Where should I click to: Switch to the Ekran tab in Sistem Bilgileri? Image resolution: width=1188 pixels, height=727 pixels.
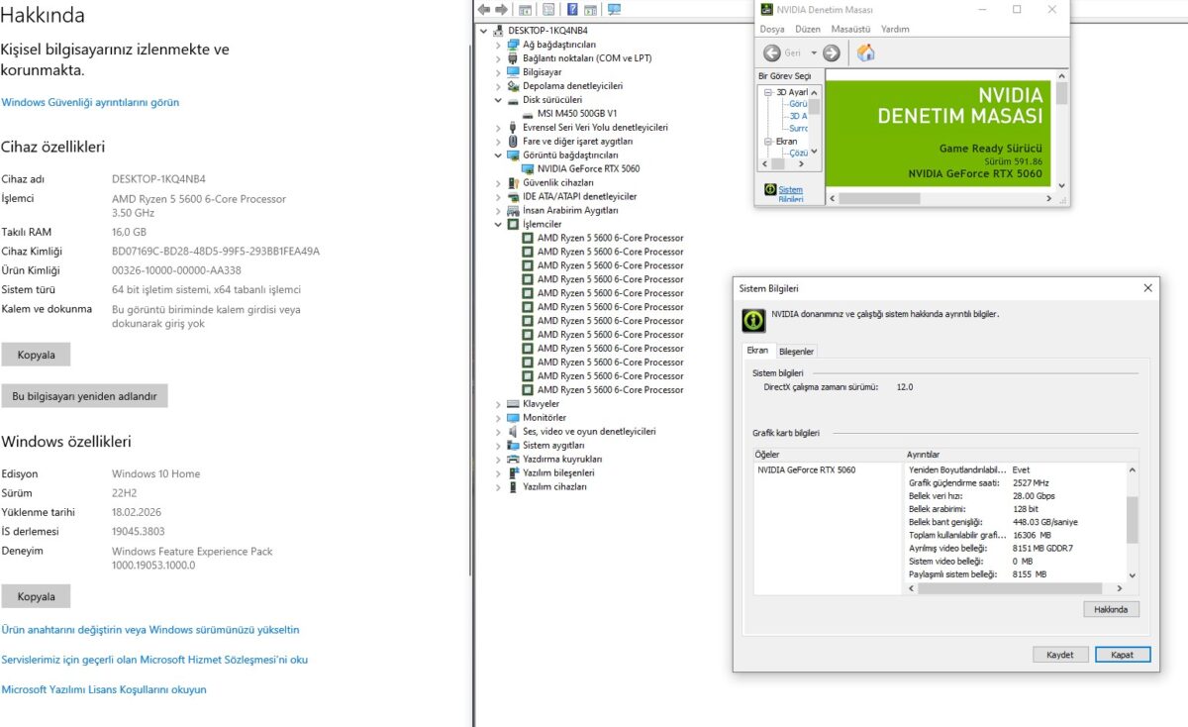[757, 351]
